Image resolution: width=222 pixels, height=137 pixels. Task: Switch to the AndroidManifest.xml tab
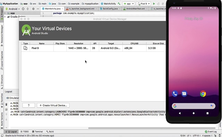click(x=135, y=9)
